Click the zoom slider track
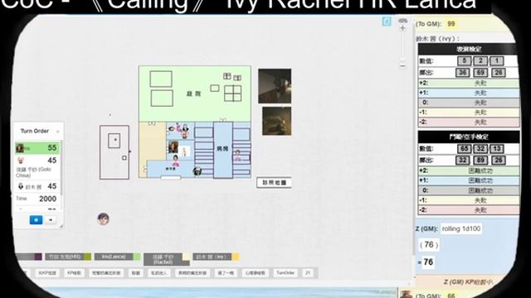This screenshot has width=531, height=298. (x=402, y=46)
